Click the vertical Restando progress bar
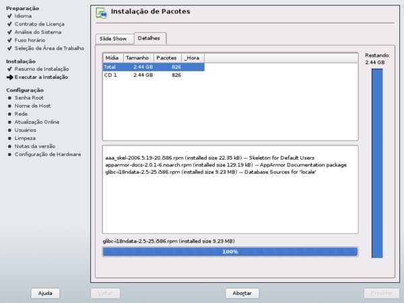Screen dimensions: 404x303 pyautogui.click(x=377, y=163)
